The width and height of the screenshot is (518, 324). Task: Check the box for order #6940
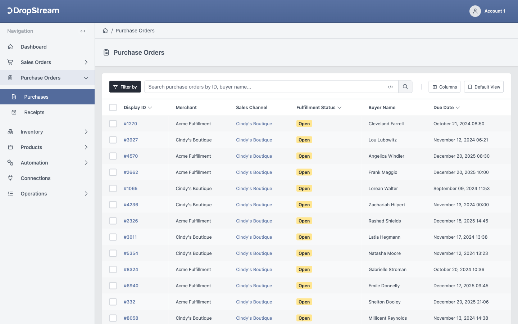click(x=113, y=285)
